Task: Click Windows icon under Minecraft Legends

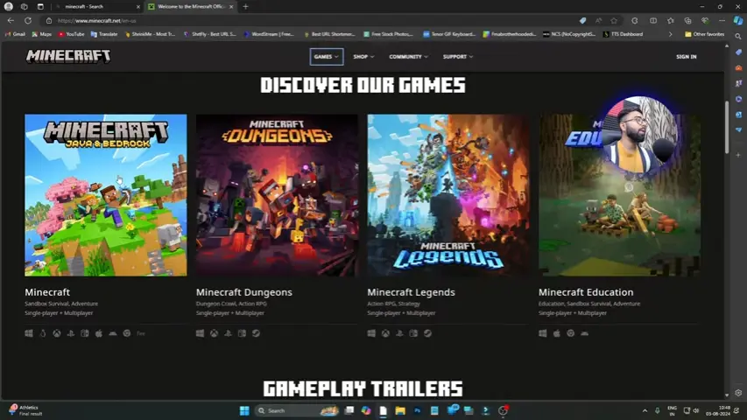Action: pyautogui.click(x=371, y=333)
